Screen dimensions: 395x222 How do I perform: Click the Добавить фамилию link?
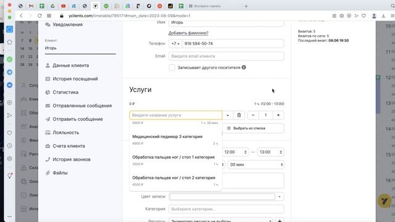[188, 33]
